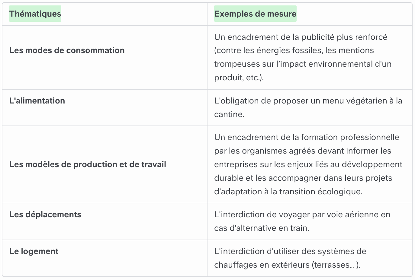Click the 'Le logement' row title

tap(34, 251)
